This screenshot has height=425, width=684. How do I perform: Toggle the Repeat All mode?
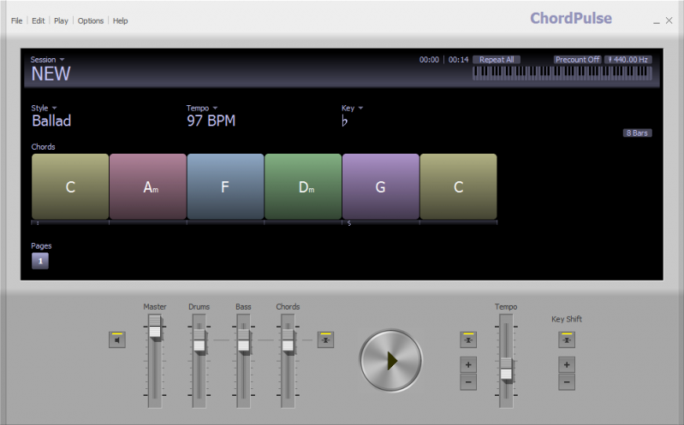[497, 60]
